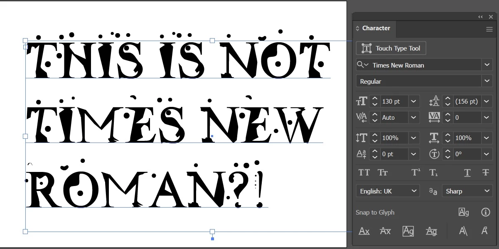Click the vertical scale icon
The width and height of the screenshot is (499, 249).
coord(362,138)
